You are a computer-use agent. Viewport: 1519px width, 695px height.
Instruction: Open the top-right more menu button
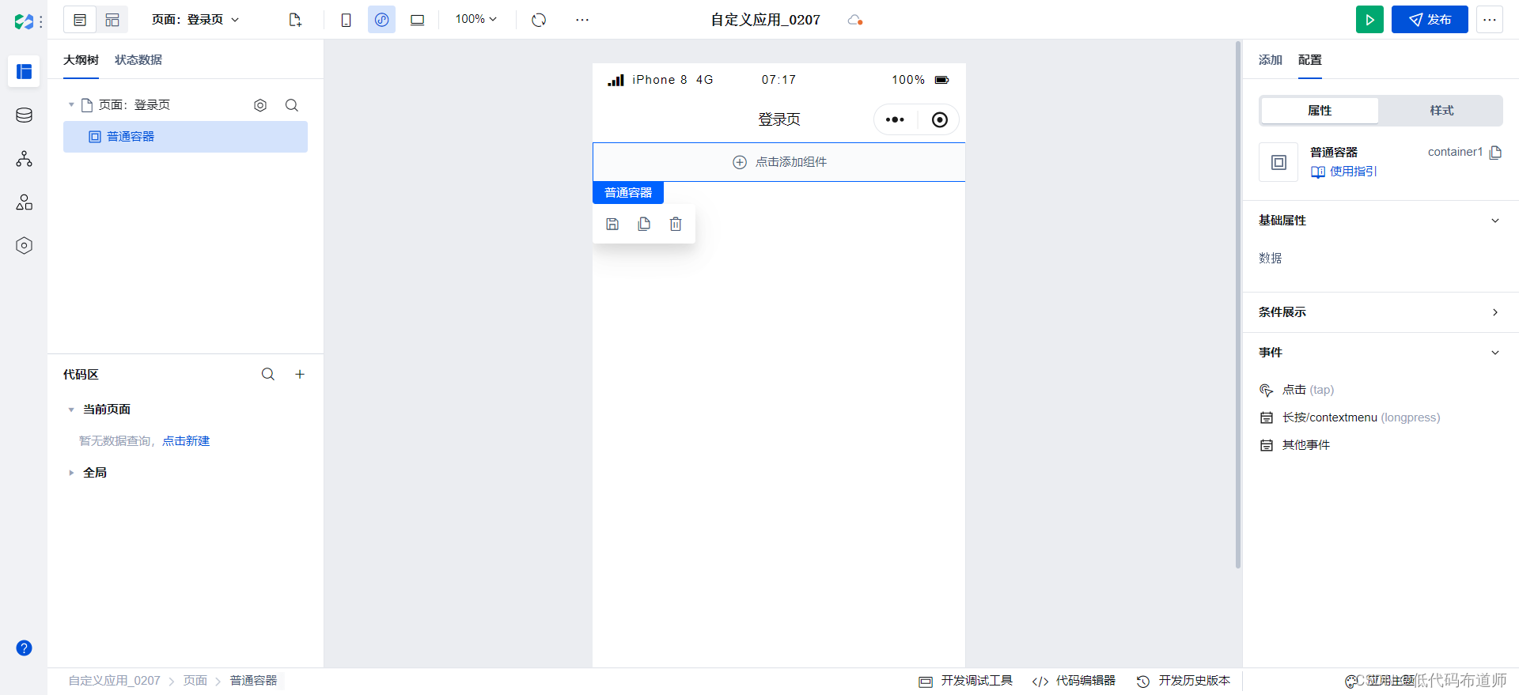(1489, 20)
